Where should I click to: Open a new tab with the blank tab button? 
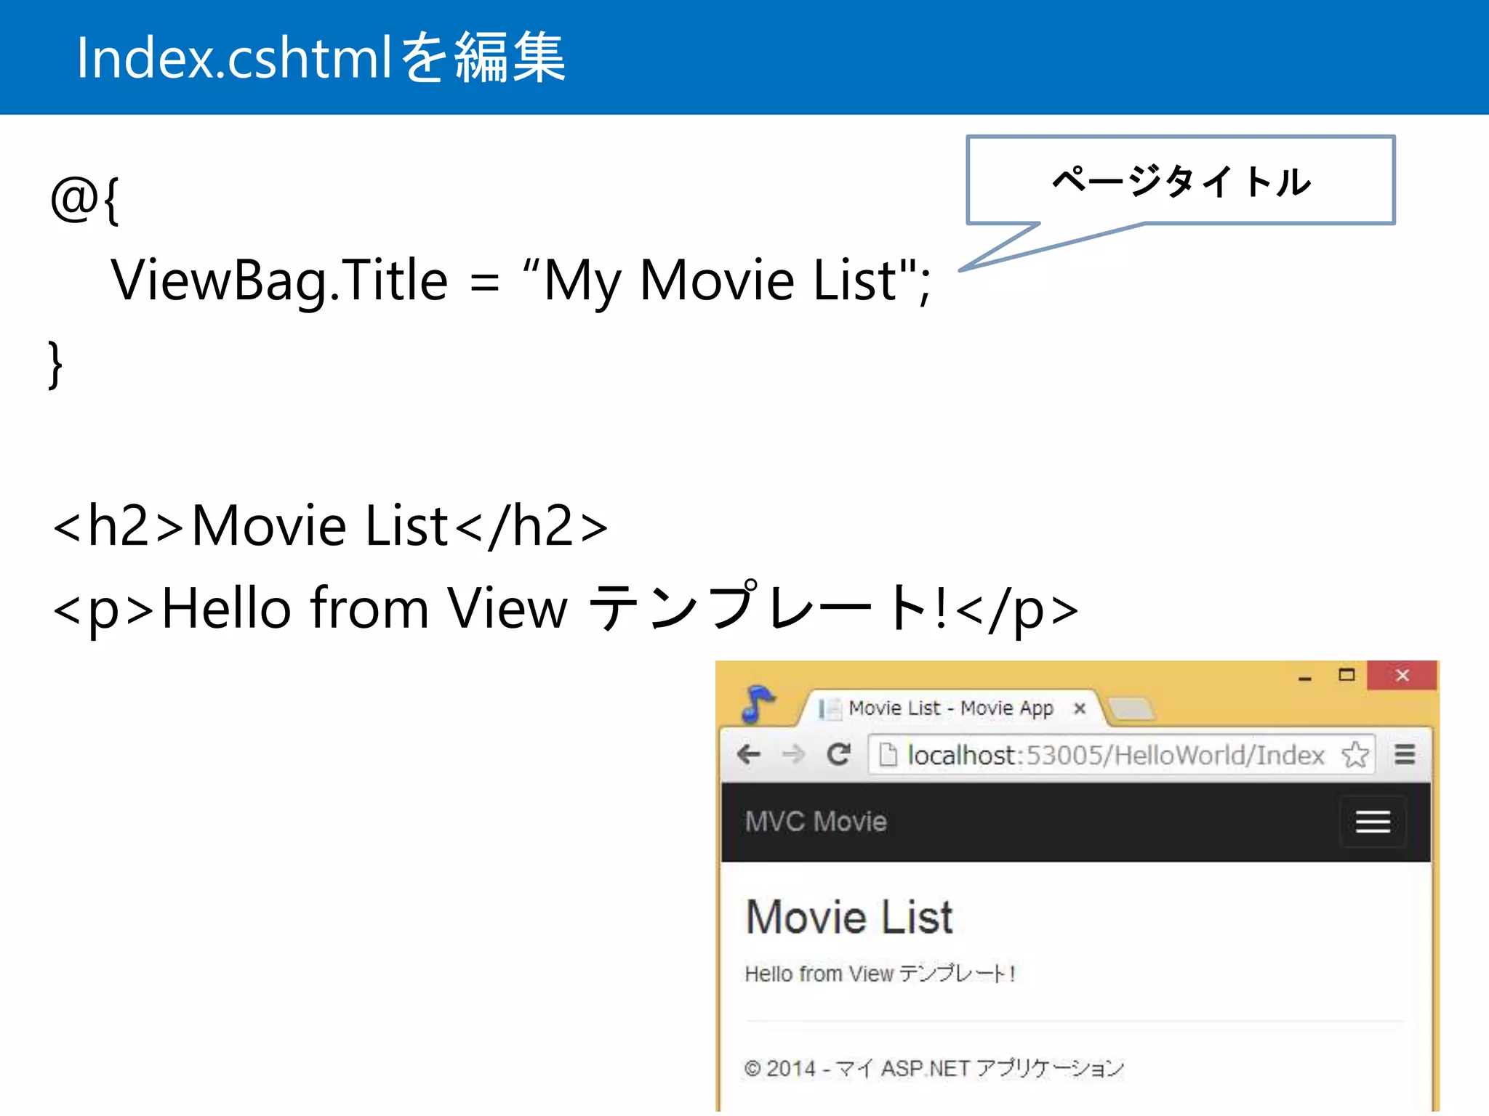point(1133,708)
